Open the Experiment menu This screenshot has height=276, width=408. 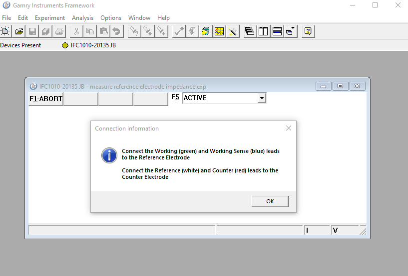coord(50,18)
